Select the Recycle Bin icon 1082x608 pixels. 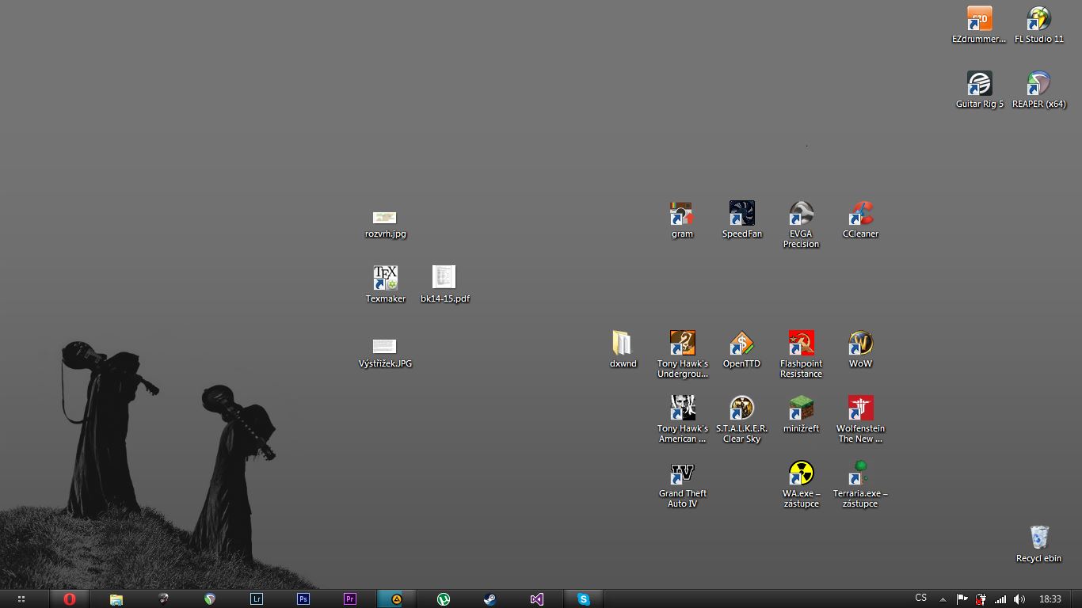pyautogui.click(x=1038, y=544)
